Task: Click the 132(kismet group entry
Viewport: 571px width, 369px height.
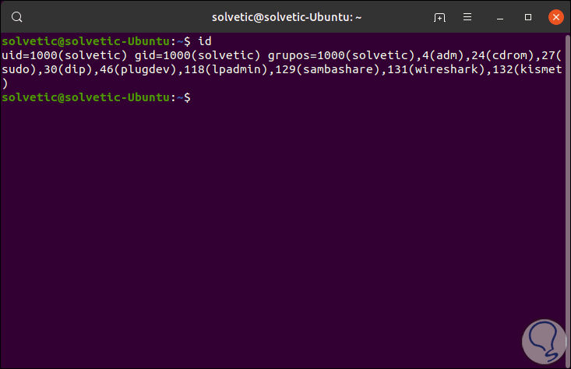Action: (527, 69)
